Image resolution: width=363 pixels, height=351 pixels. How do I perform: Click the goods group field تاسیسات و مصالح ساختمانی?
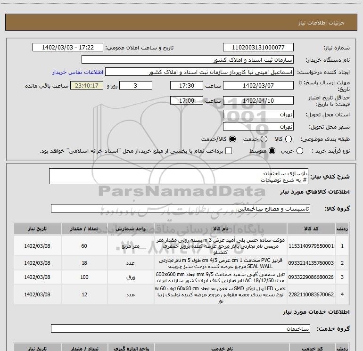tap(181, 208)
